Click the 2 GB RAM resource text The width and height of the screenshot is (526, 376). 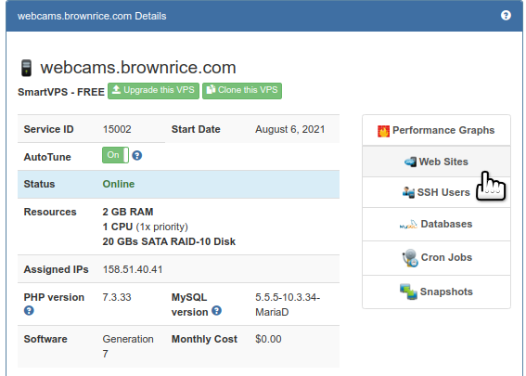[128, 212]
